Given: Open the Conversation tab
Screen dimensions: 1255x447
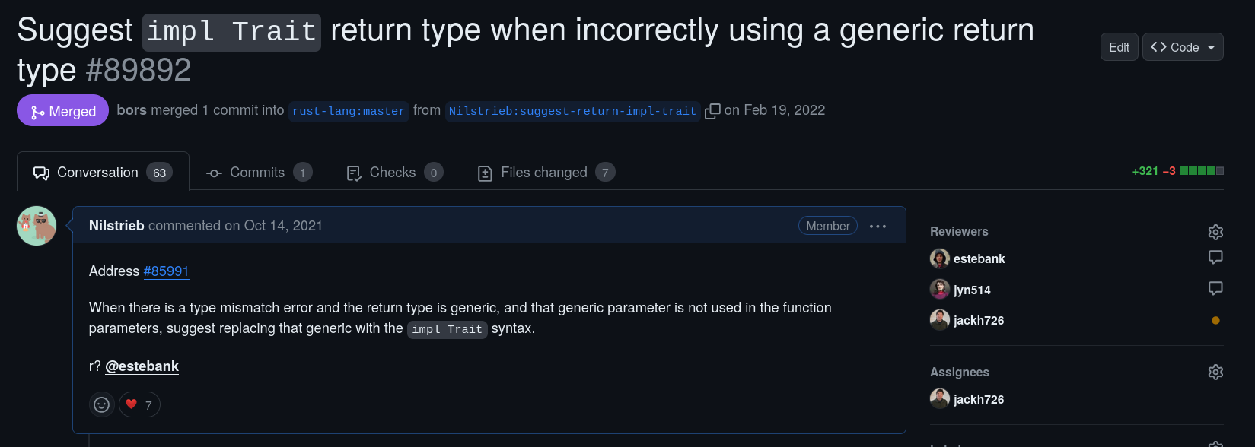Looking at the screenshot, I should point(103,173).
